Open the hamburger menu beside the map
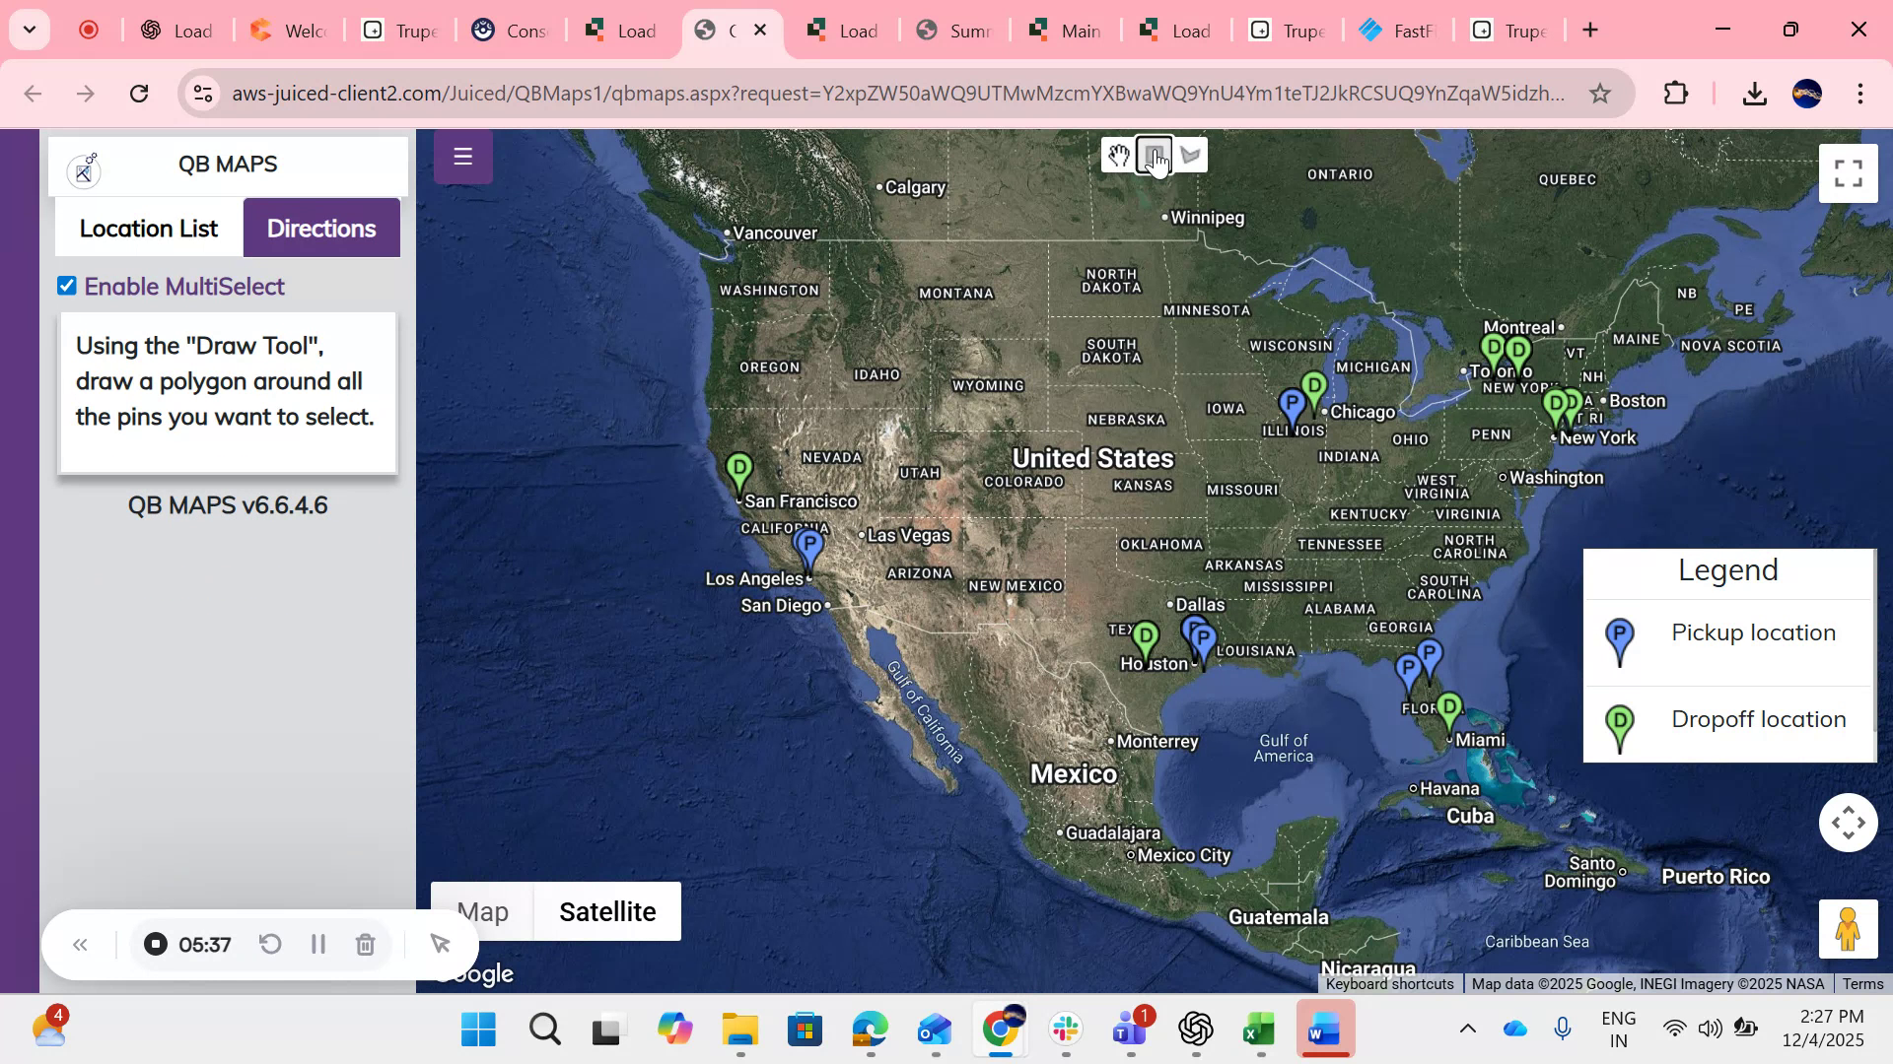Screen dimensions: 1893x1064 [462, 156]
